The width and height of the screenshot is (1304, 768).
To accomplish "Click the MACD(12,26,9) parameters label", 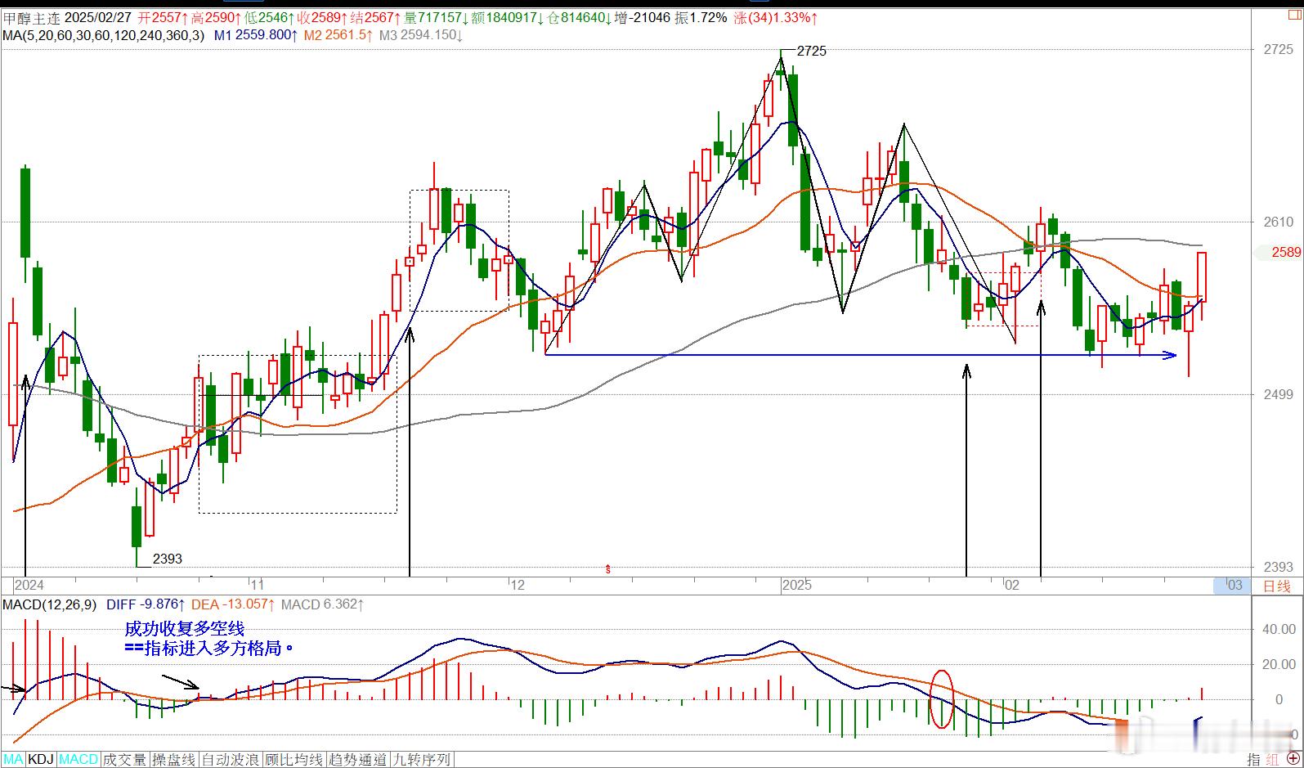I will click(x=49, y=604).
